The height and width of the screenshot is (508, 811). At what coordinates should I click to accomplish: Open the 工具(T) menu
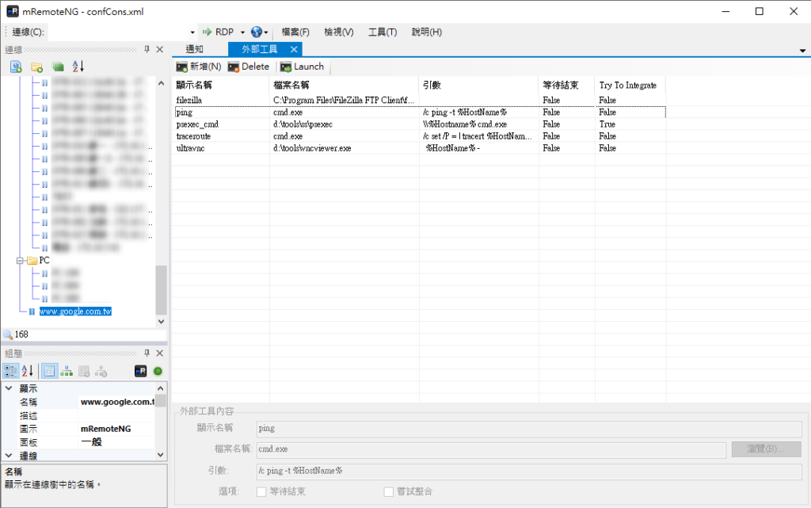coord(383,32)
